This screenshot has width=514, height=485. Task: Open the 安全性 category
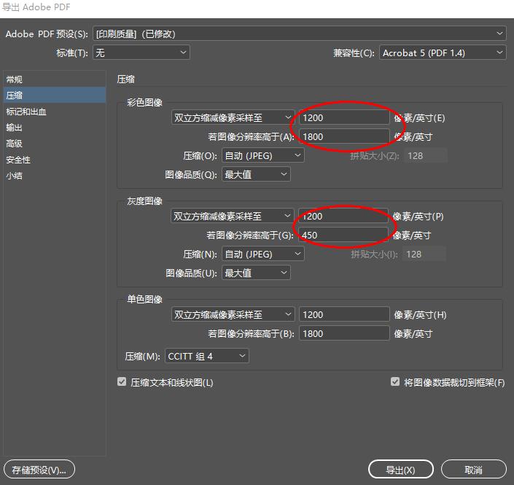coord(55,160)
